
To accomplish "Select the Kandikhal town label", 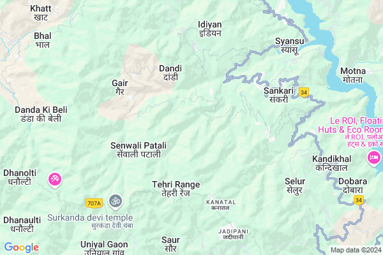I will tap(332, 163).
